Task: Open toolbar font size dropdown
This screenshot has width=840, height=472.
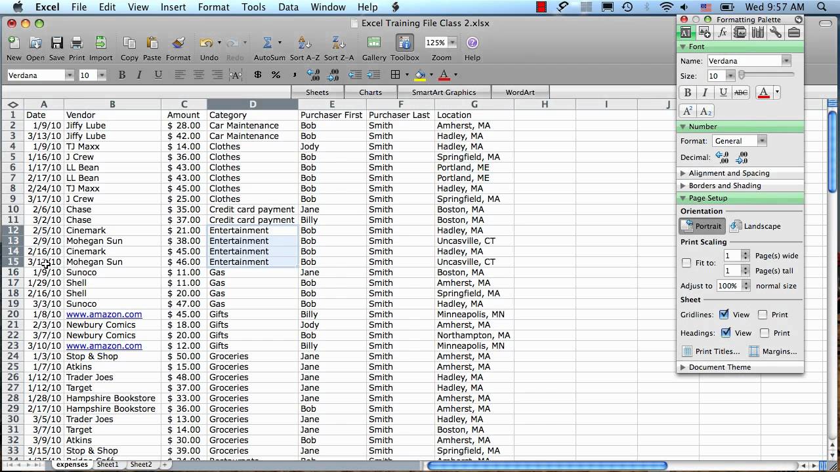Action: point(102,75)
